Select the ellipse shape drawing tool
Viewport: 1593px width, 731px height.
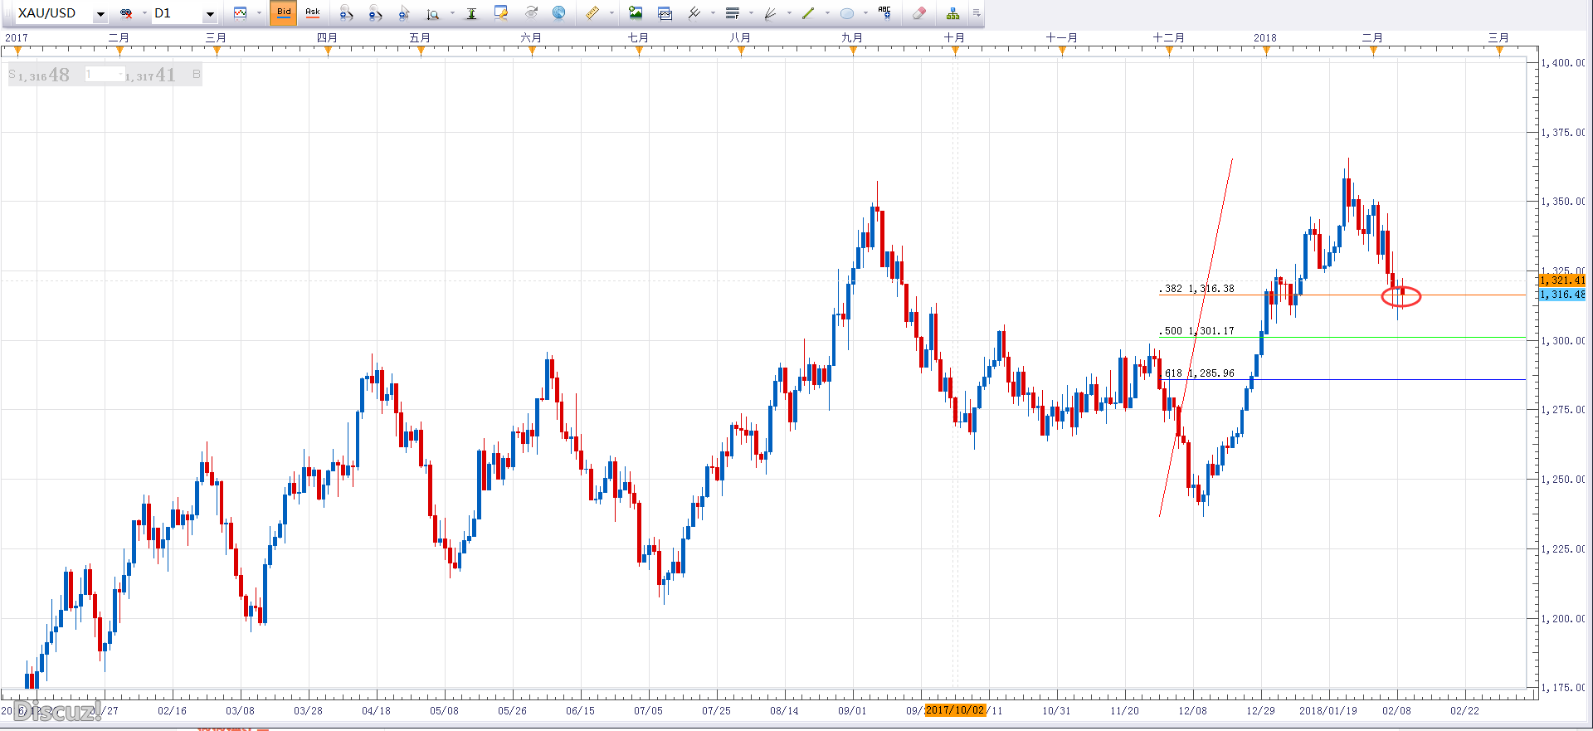coord(847,13)
